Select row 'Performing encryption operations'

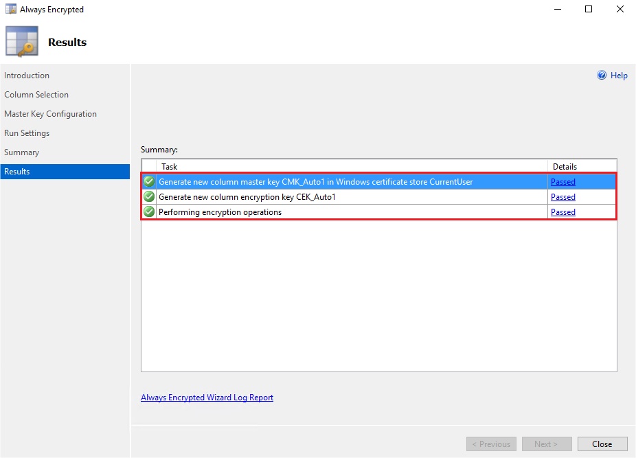tap(379, 211)
